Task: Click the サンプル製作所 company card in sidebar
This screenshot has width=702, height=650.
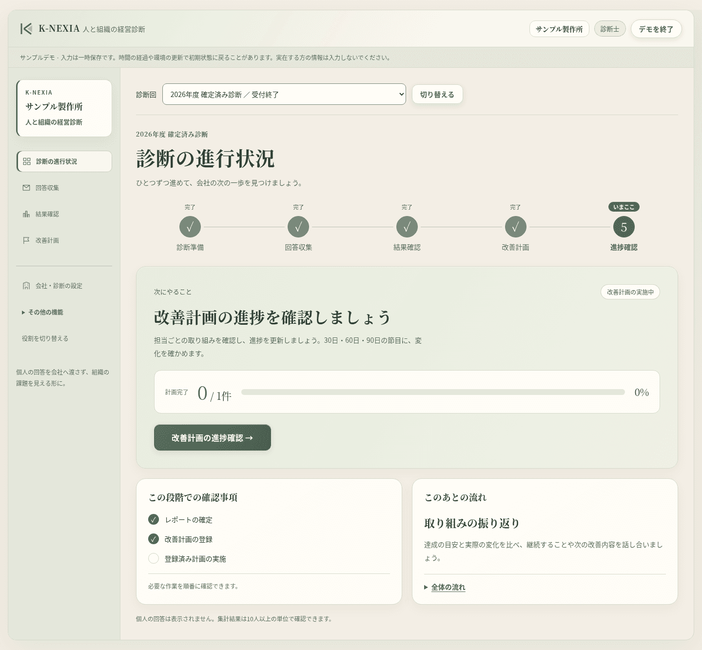Action: point(64,108)
